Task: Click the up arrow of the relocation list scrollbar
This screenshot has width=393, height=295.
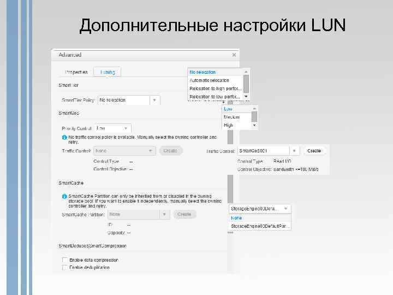Action: coord(246,72)
